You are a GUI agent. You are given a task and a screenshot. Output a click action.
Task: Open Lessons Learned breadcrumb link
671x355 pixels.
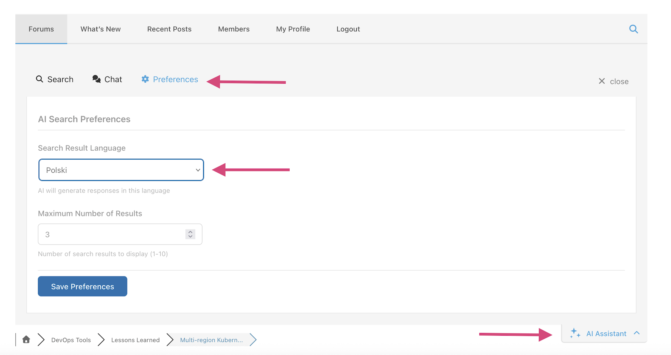(x=135, y=340)
